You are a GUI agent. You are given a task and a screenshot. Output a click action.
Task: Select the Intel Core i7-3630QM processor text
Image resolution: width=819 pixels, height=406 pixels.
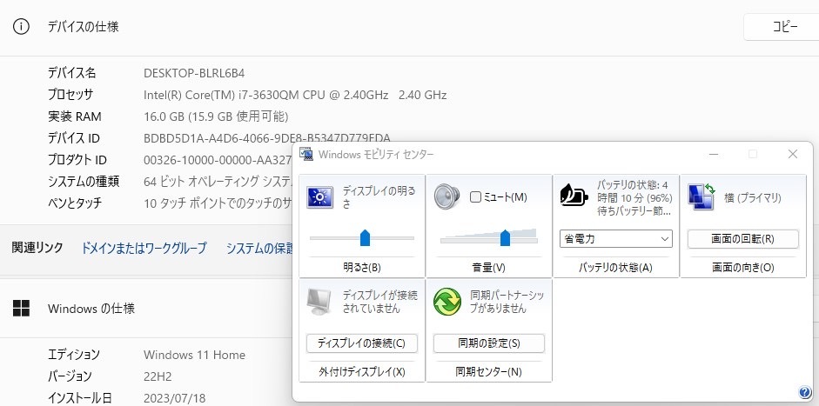[295, 95]
